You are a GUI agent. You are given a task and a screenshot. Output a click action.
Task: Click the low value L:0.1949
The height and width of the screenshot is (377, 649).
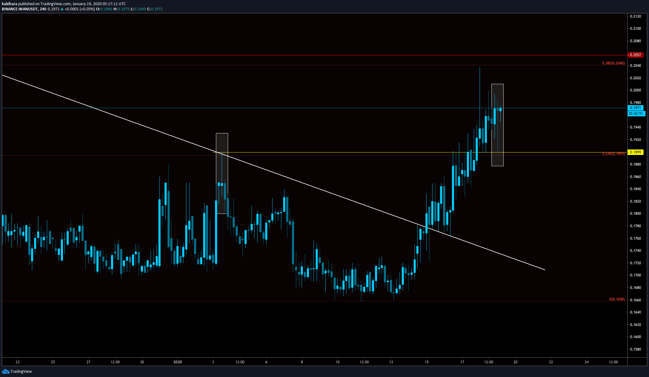click(x=138, y=9)
